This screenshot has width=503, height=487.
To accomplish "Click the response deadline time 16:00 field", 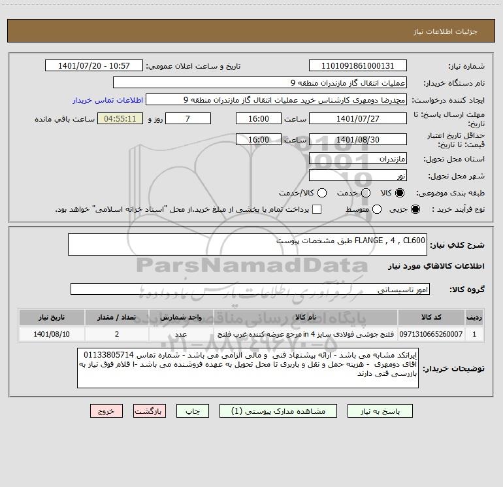I will [259, 118].
